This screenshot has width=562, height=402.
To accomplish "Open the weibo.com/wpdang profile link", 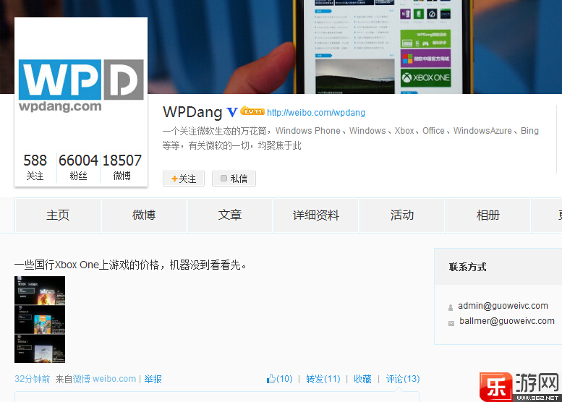I will point(315,113).
